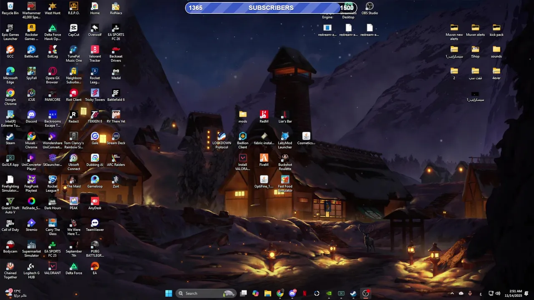Select the 4ever folder

pos(496,73)
